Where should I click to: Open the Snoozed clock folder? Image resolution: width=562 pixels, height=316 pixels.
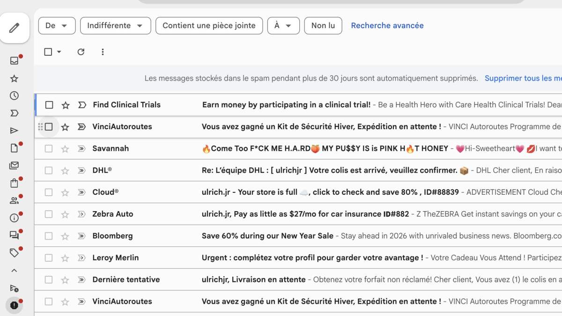(x=14, y=96)
